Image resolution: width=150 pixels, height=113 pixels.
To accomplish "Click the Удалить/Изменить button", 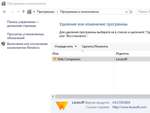I will [x=95, y=46].
